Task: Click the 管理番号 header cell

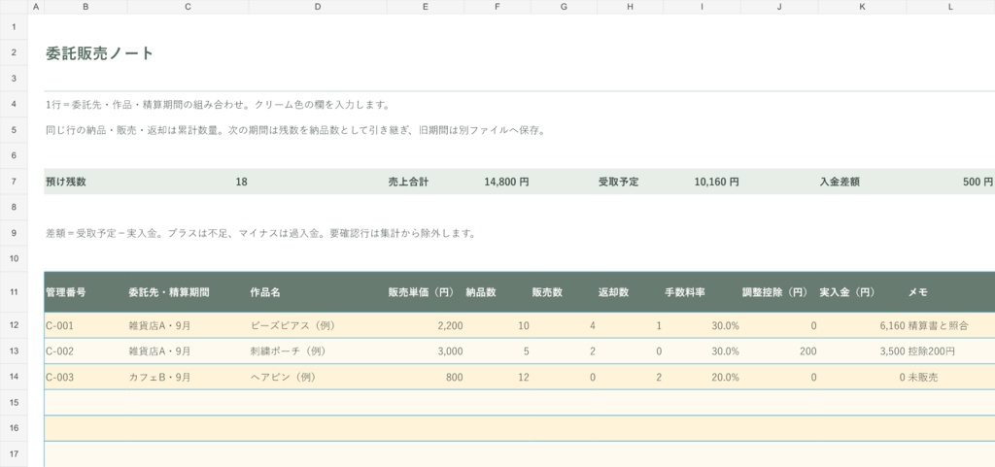Action: (x=86, y=292)
